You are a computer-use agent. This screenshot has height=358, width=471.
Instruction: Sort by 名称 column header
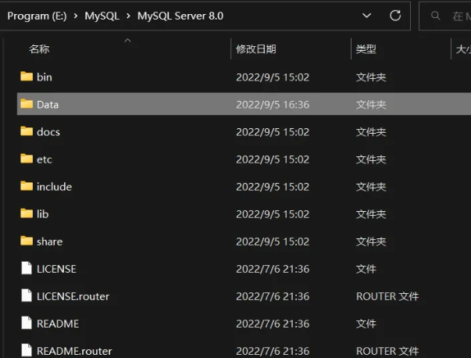point(39,49)
